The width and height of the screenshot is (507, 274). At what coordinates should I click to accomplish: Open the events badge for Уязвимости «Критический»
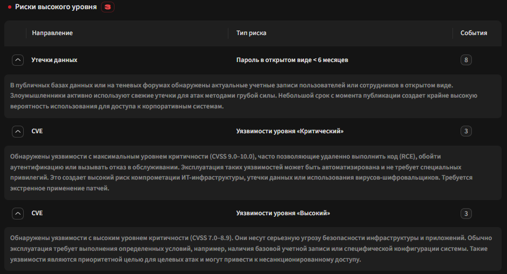[466, 131]
